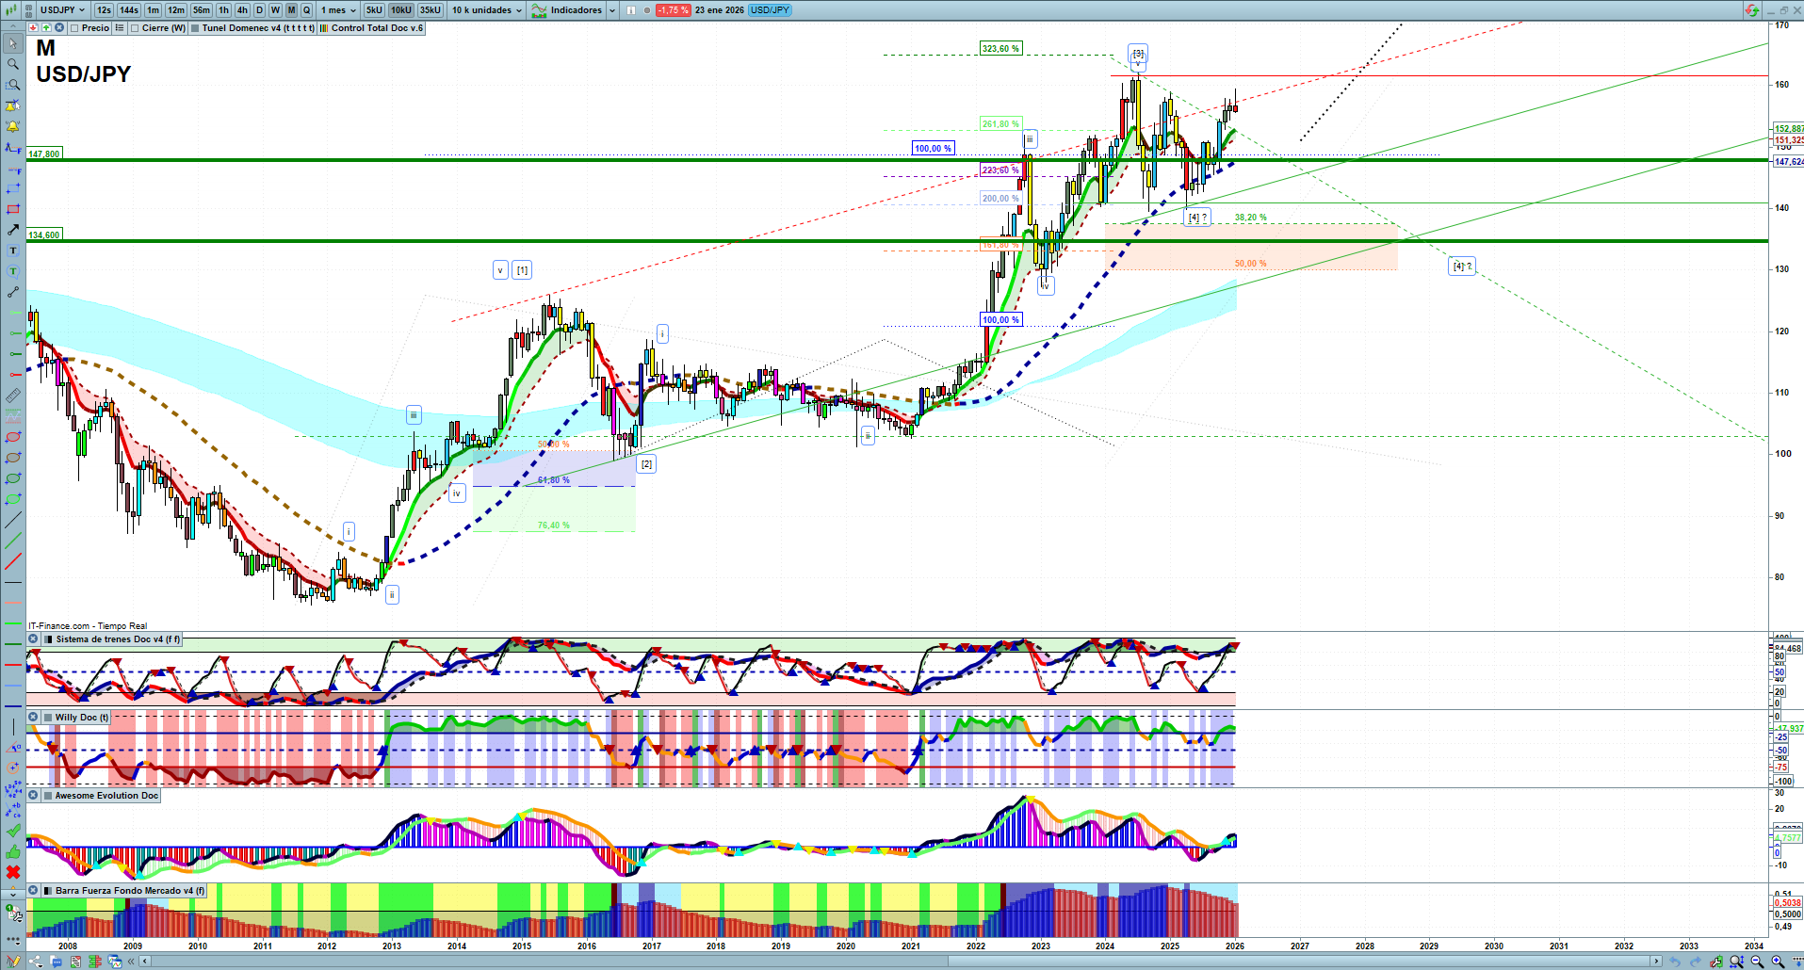Image resolution: width=1804 pixels, height=970 pixels.
Task: Choose the text label T tool
Action: click(13, 251)
